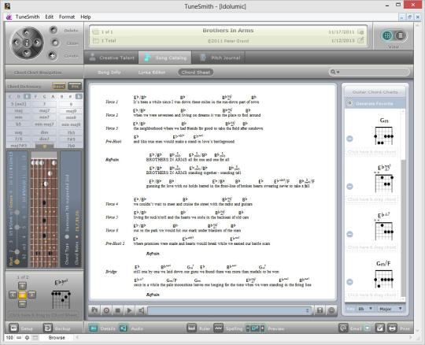Click the left arrow of chord voicing pad
425x345 pixels.
point(13,295)
